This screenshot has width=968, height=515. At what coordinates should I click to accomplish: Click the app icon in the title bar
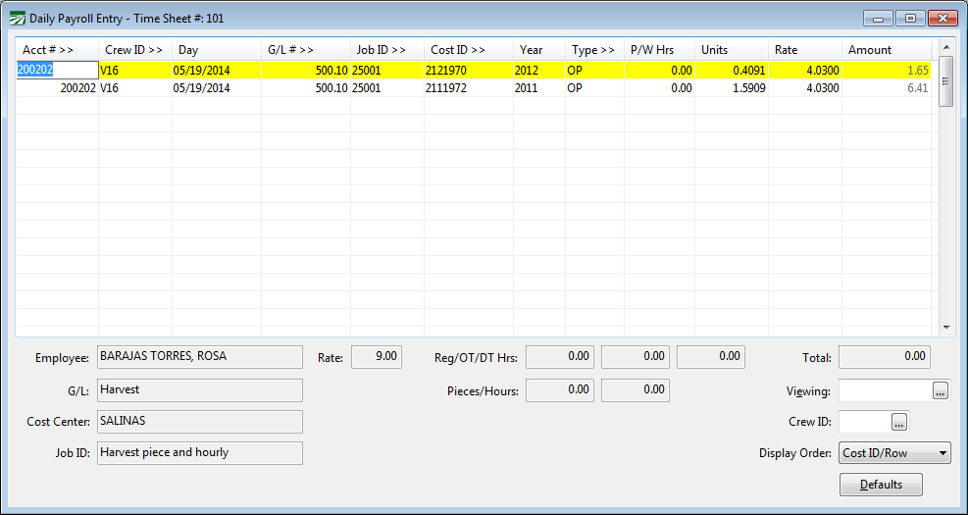17,18
